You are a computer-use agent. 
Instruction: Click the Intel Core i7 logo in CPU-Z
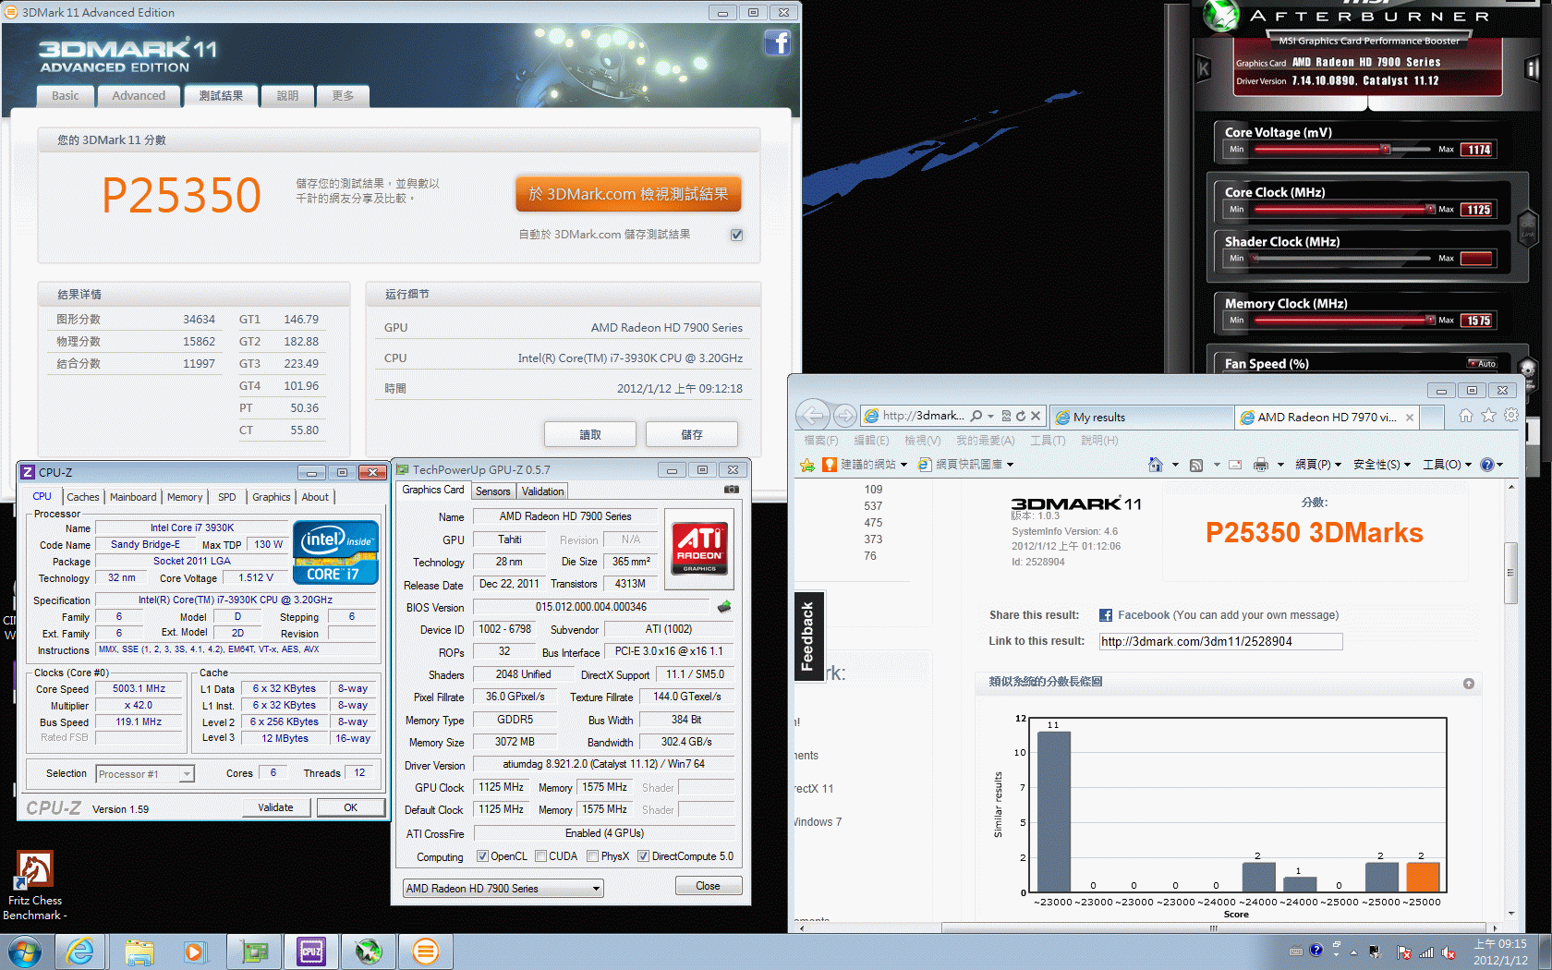pos(336,552)
